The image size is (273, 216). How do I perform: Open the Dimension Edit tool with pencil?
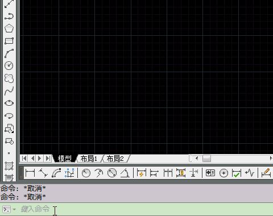(x=266, y=173)
